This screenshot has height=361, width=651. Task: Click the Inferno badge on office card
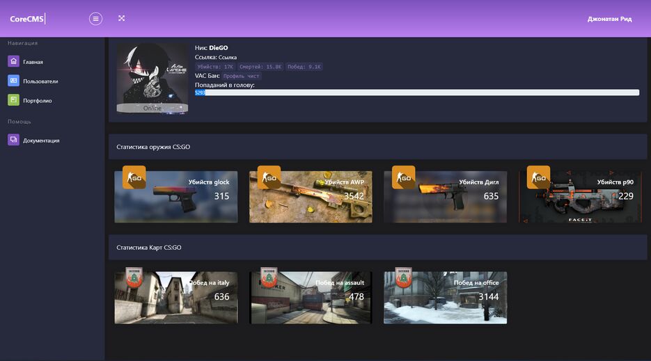(404, 278)
